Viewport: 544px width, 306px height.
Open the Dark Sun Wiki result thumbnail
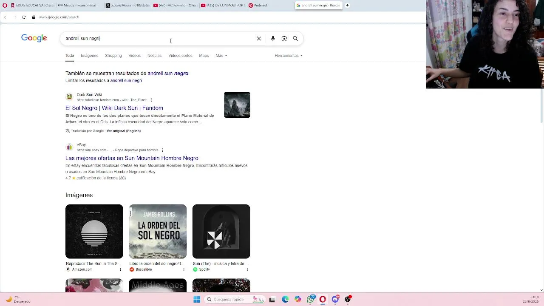coord(237,105)
